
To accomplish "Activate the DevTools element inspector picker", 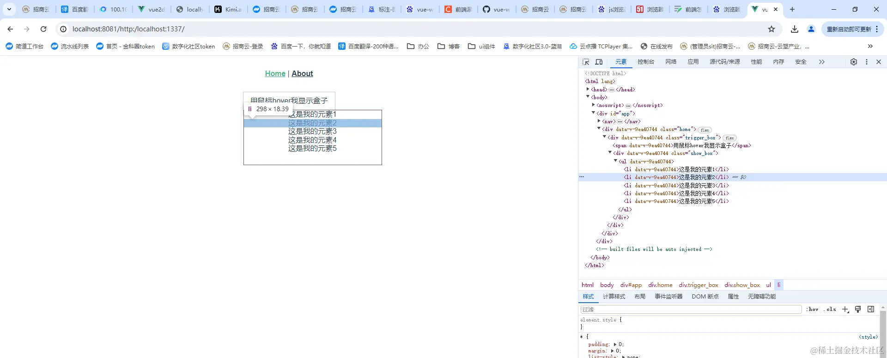I will click(586, 62).
